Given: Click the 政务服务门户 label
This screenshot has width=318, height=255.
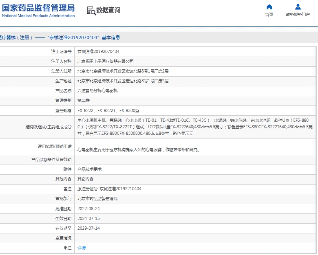Looking at the screenshot, I should pos(298,15).
